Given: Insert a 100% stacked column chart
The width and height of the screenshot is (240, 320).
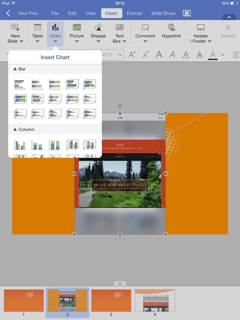Looking at the screenshot, I should coord(55,145).
